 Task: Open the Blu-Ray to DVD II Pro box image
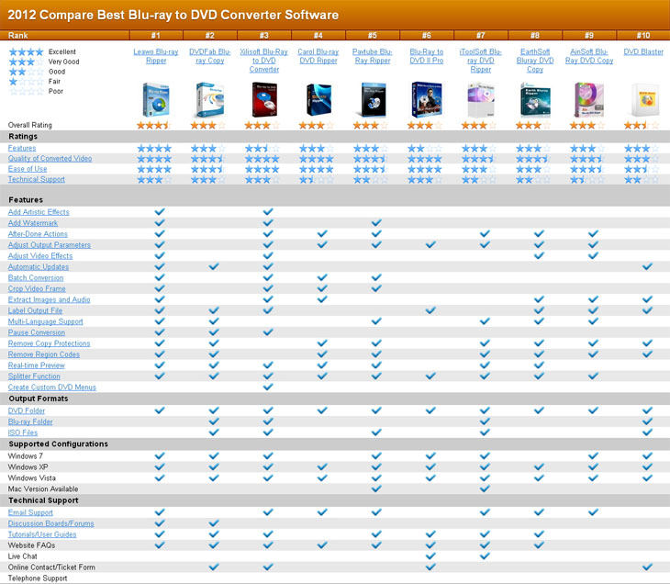coord(427,99)
